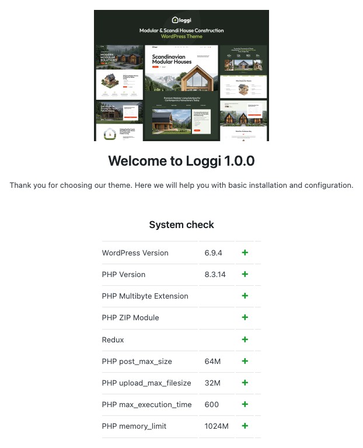
Task: Click the green plus beside PHP Version
Action: coord(245,275)
